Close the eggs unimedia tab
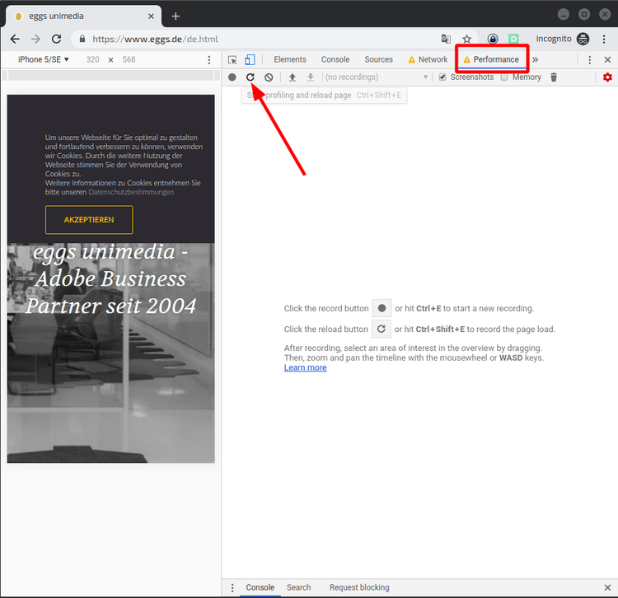This screenshot has width=618, height=598. 151,16
